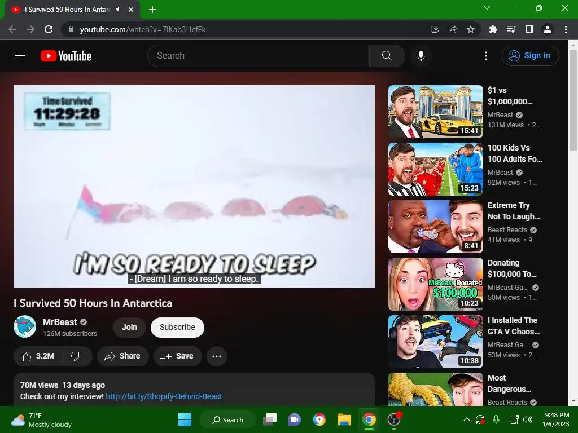
Task: Click the Sign in button
Action: coord(530,56)
